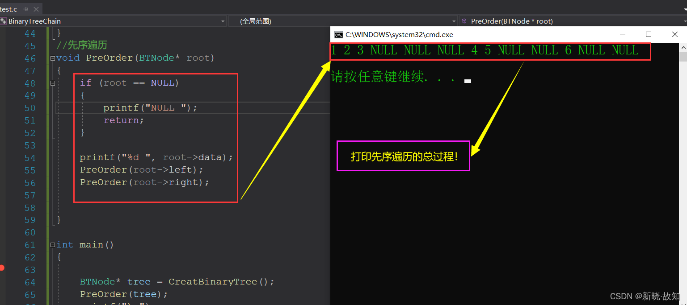Open the (全局范围) scope dropdown
687x305 pixels.
coord(454,21)
